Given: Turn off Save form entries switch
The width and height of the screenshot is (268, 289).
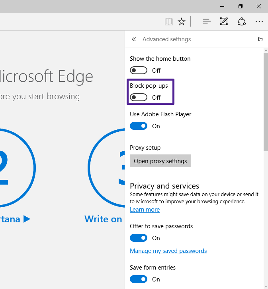Looking at the screenshot, I should tap(139, 279).
